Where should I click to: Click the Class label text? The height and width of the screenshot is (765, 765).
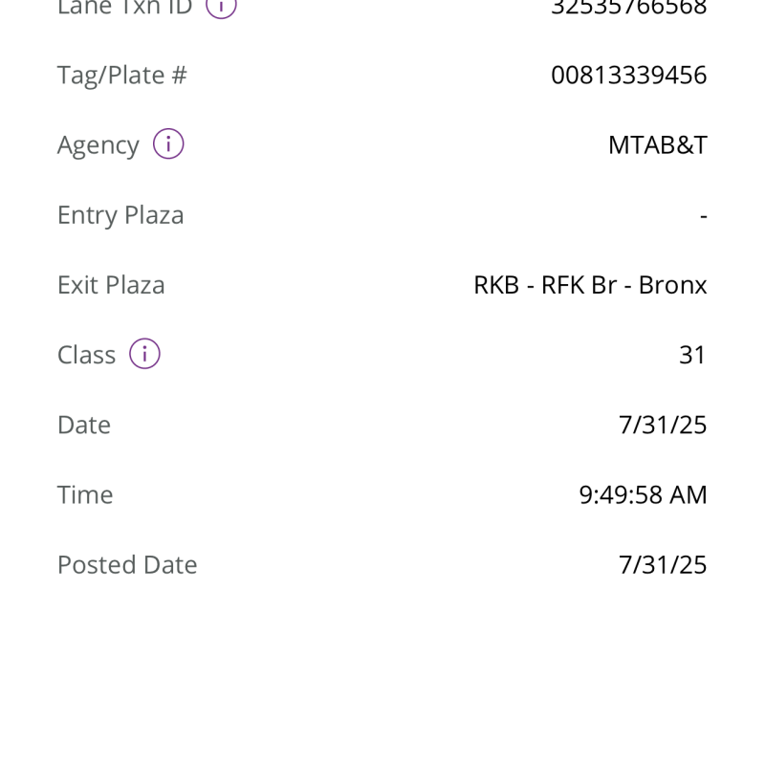86,355
